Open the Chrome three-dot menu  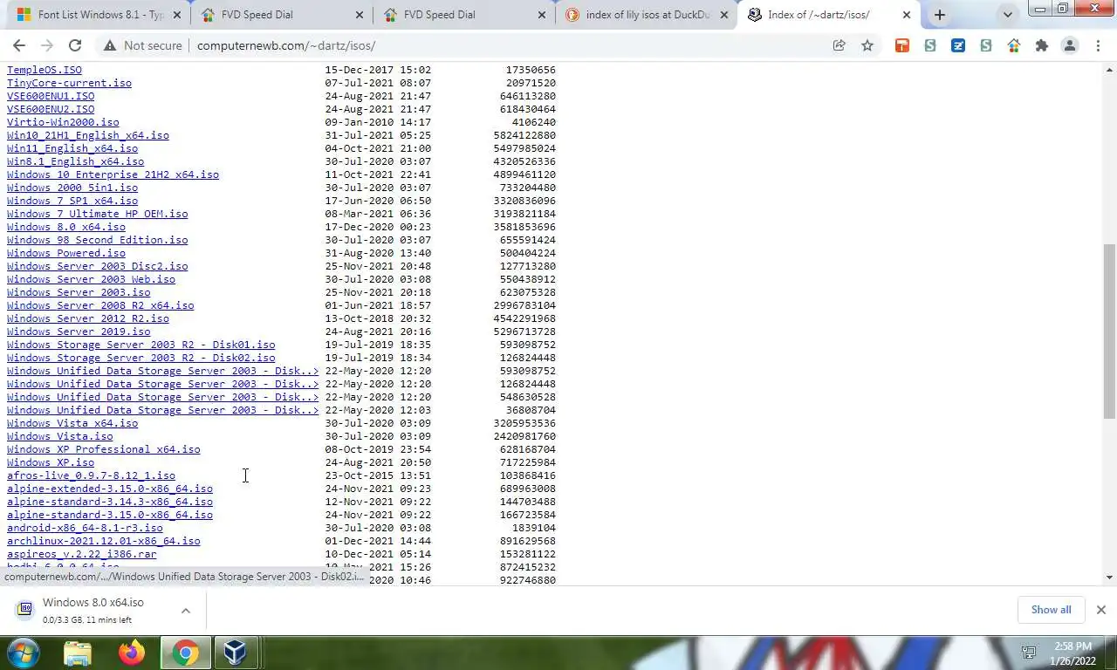1098,45
